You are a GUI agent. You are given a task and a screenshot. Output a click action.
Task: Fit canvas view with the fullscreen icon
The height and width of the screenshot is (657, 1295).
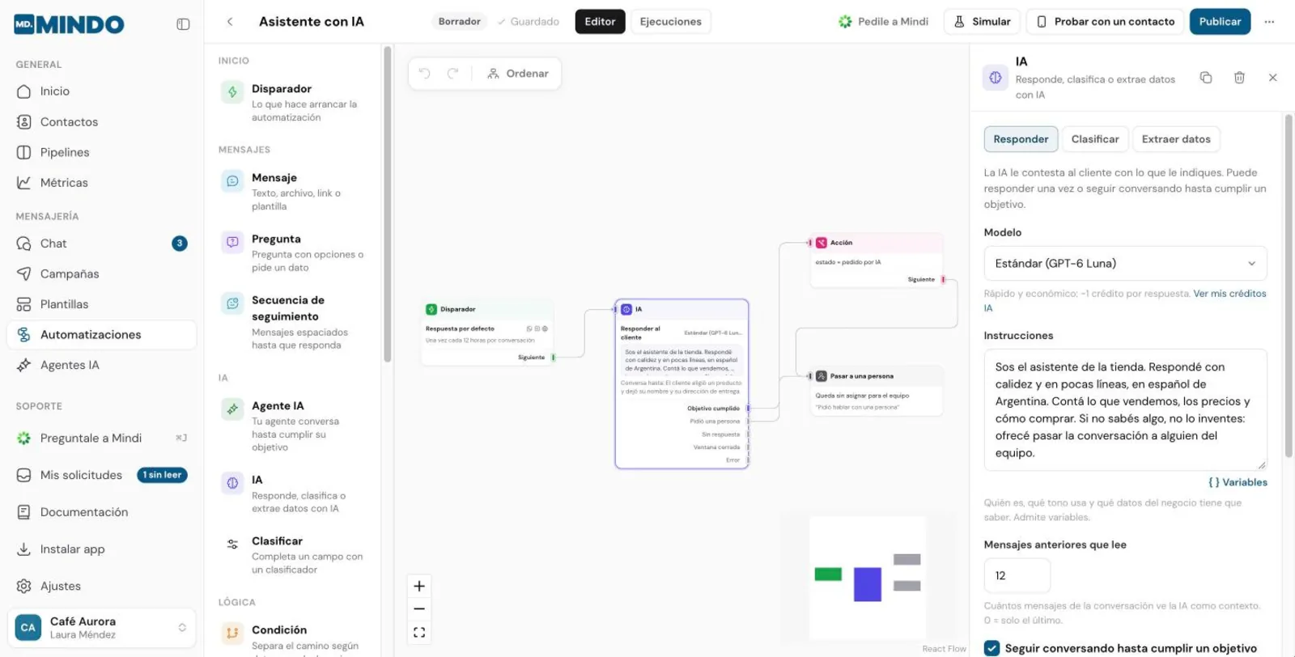[419, 632]
